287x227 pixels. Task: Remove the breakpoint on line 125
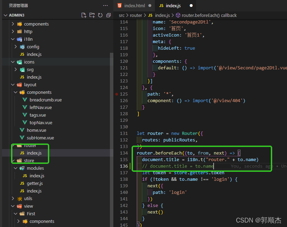click(x=117, y=94)
